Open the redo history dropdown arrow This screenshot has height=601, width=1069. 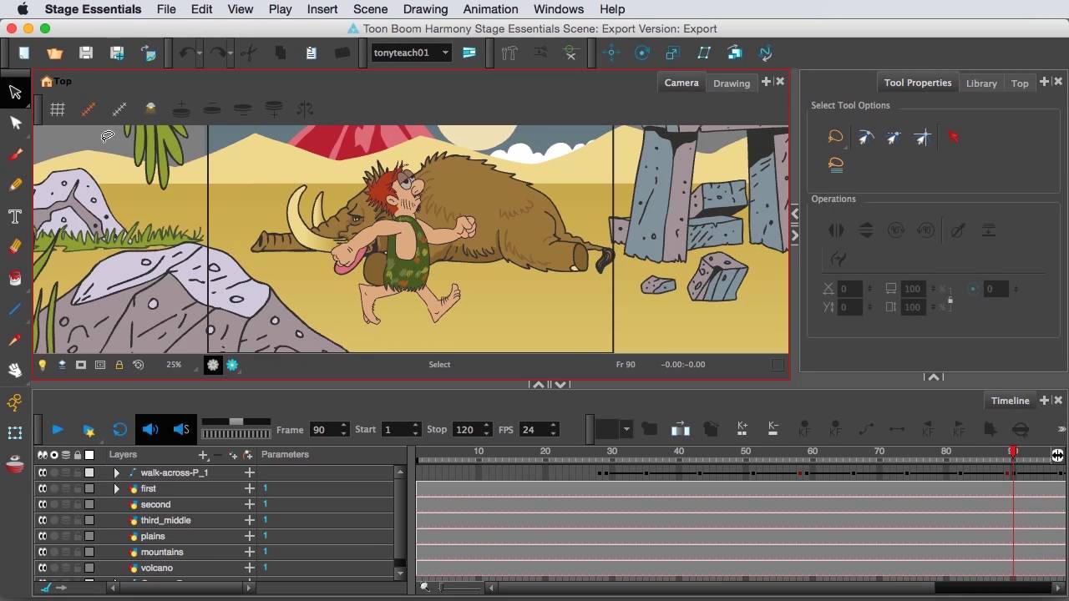click(x=230, y=53)
